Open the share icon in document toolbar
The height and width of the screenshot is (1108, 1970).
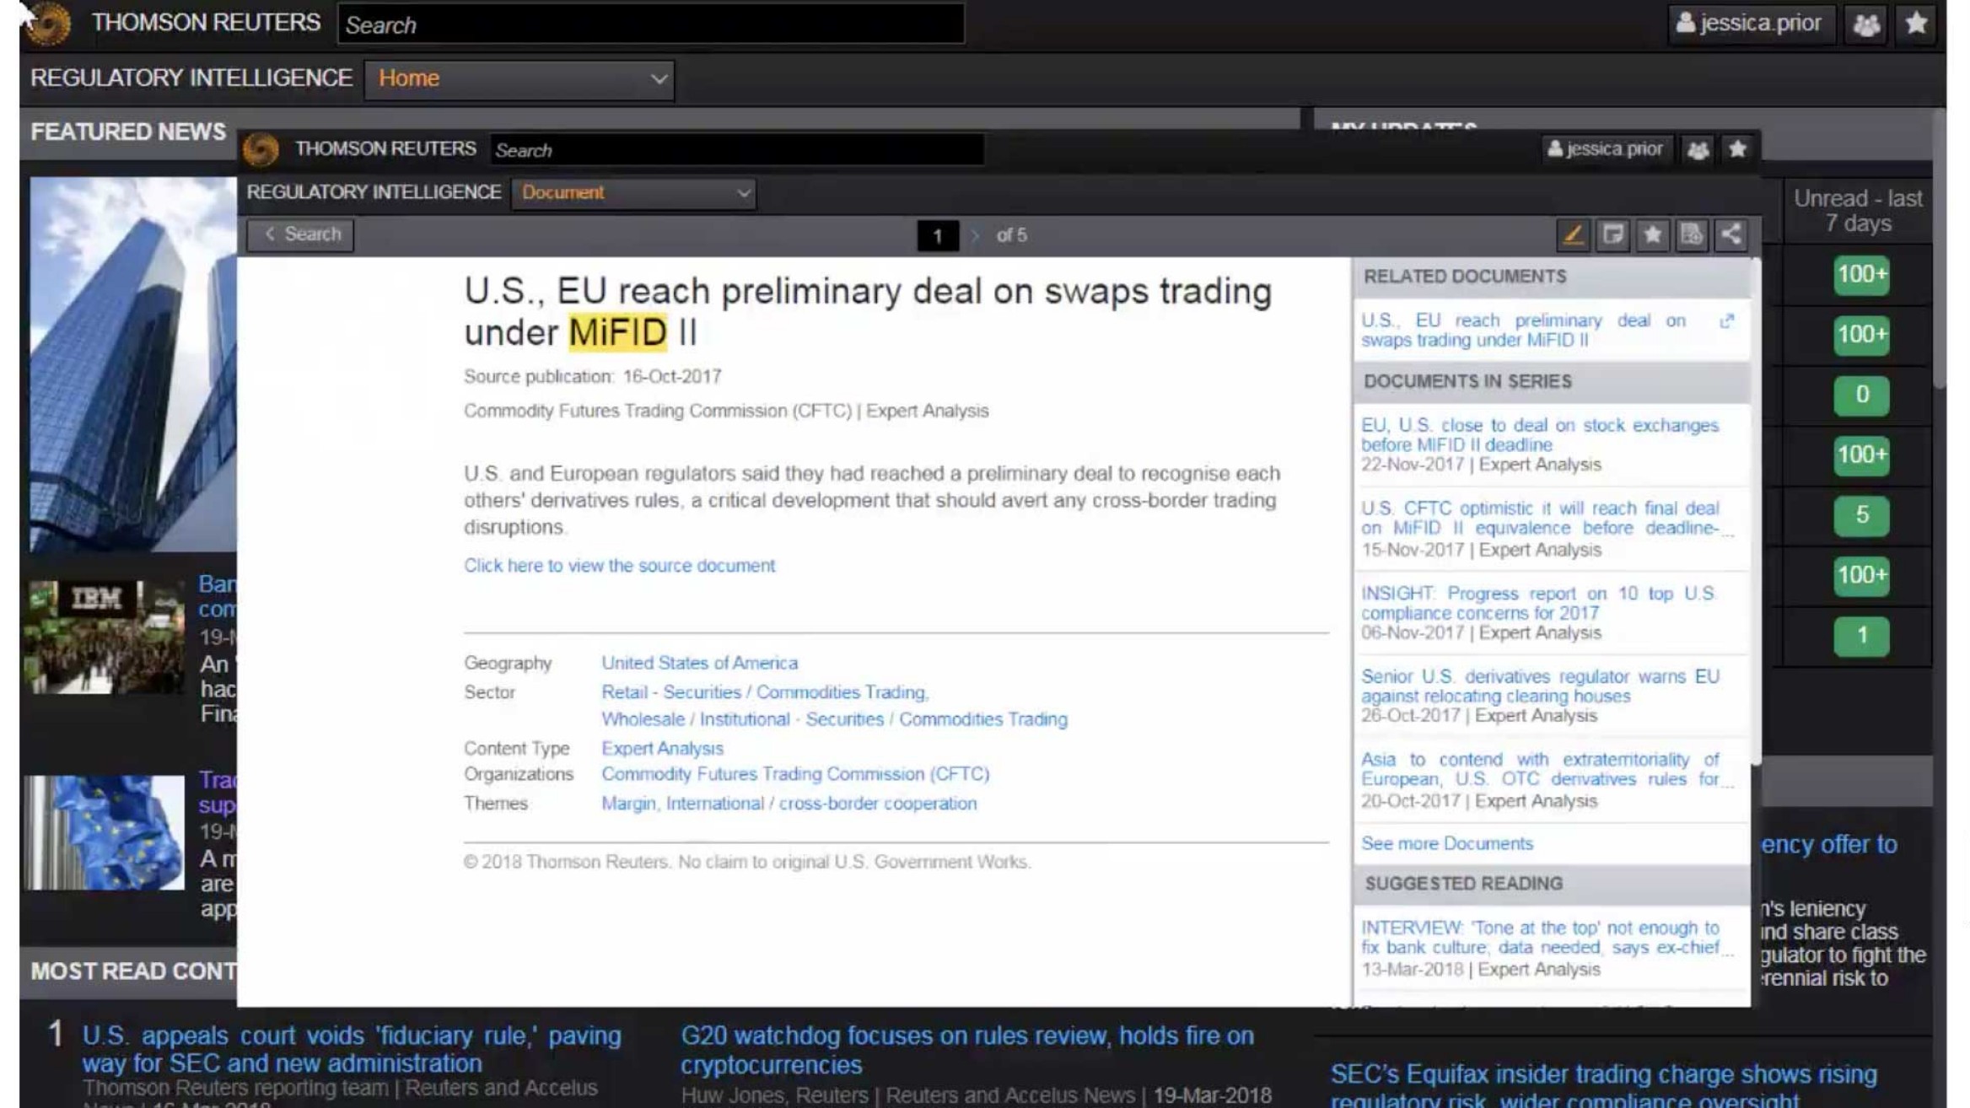pyautogui.click(x=1731, y=234)
